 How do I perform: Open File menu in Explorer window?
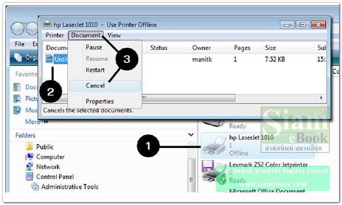pyautogui.click(x=19, y=44)
